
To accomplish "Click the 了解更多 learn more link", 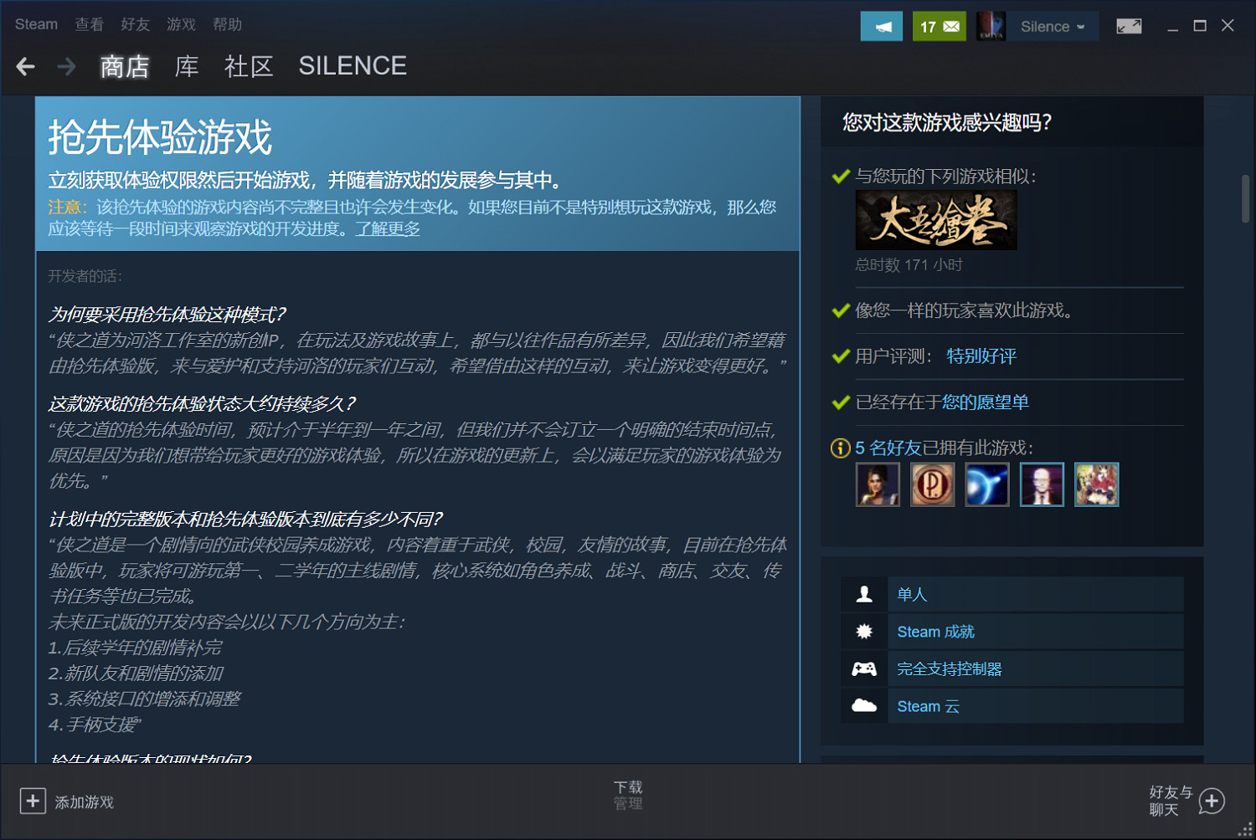I will (x=388, y=228).
